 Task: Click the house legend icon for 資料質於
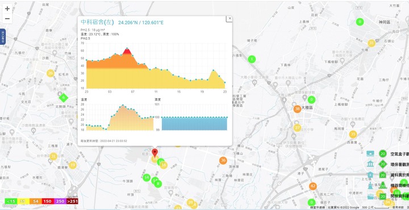click(x=370, y=175)
